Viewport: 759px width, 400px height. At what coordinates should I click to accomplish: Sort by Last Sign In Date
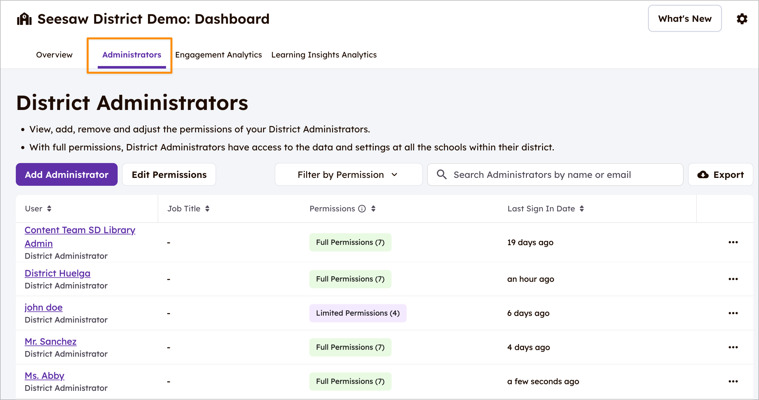(x=582, y=209)
